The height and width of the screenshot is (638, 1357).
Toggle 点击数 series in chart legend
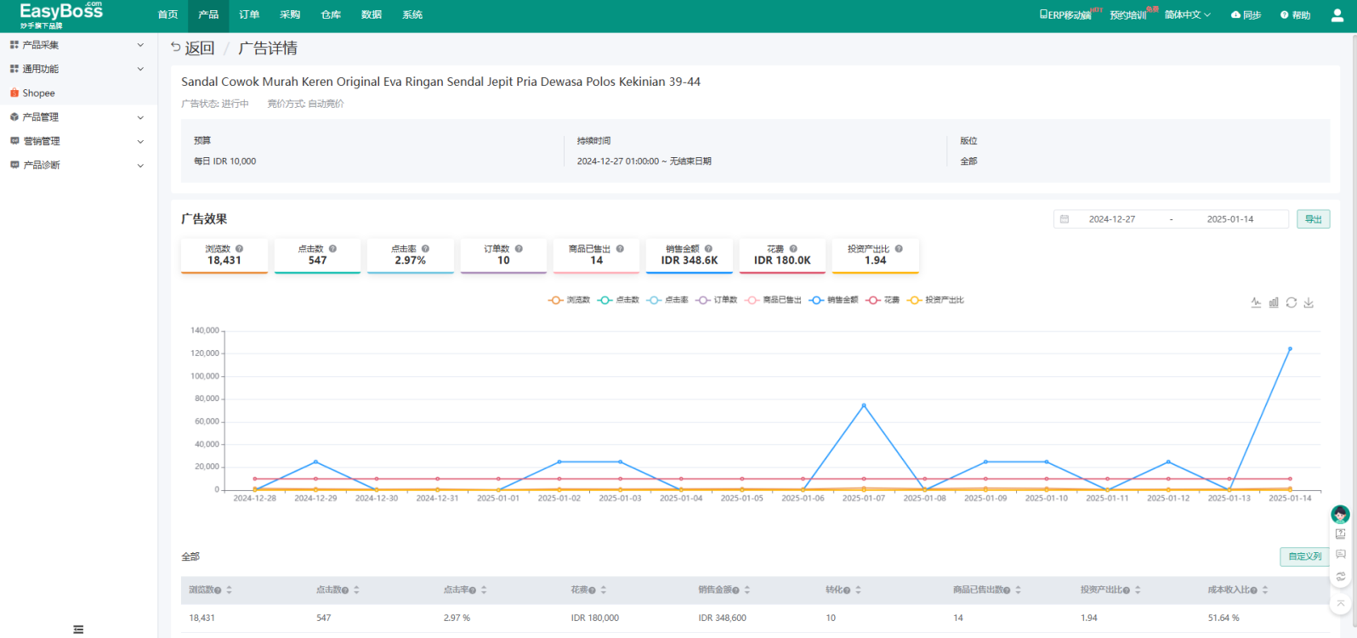click(618, 300)
